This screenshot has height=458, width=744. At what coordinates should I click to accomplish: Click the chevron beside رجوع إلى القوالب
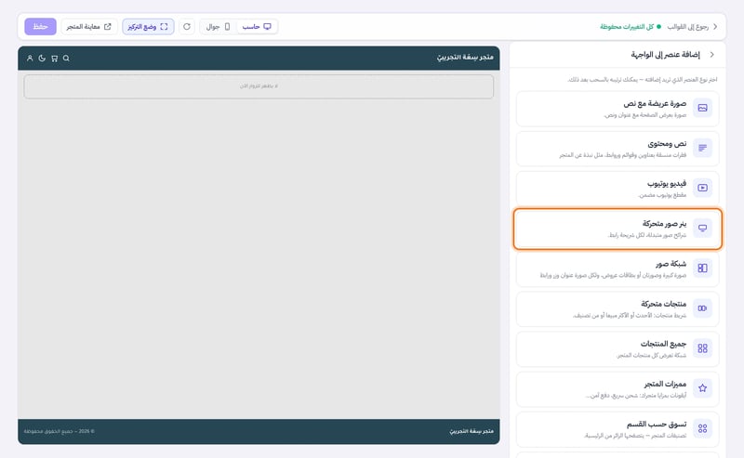coord(715,27)
